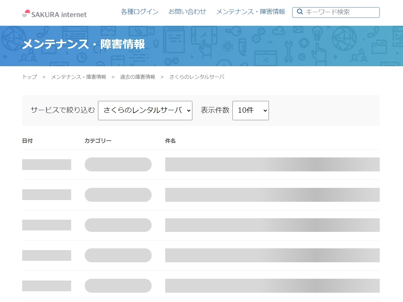Expand the 10件 display count dropdown

[x=251, y=110]
